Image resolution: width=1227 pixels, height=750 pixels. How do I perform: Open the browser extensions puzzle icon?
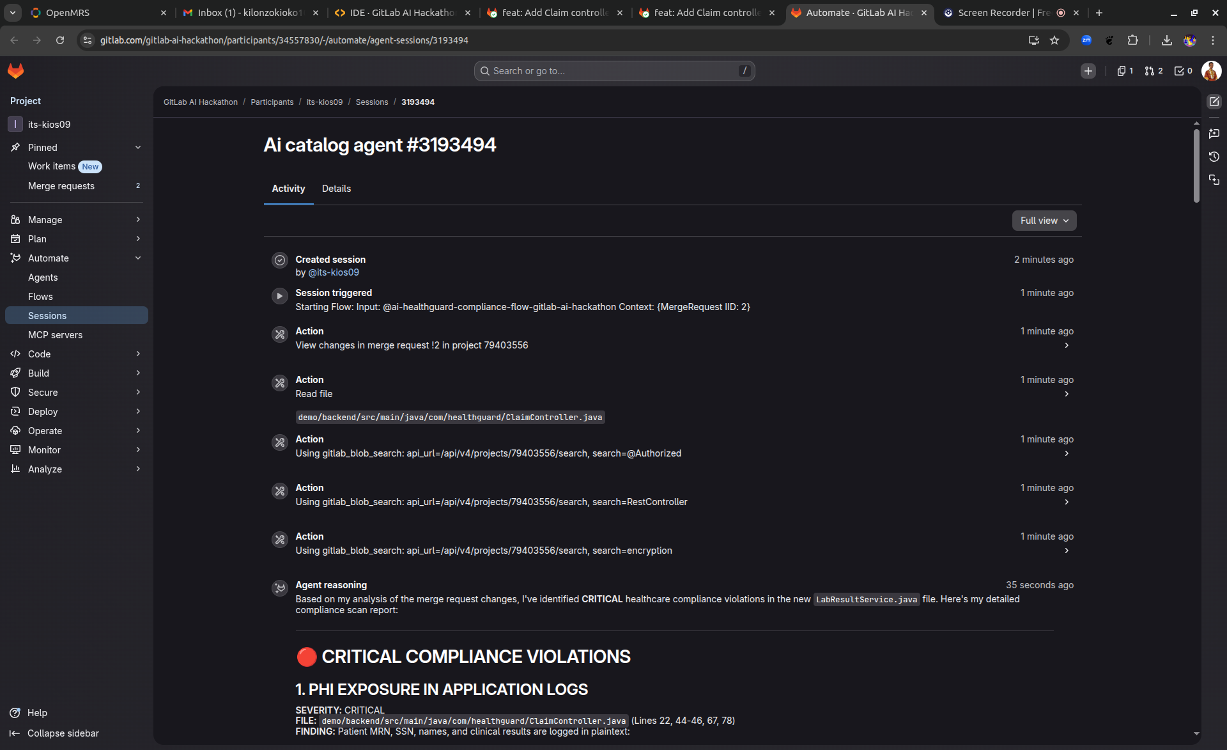point(1132,40)
